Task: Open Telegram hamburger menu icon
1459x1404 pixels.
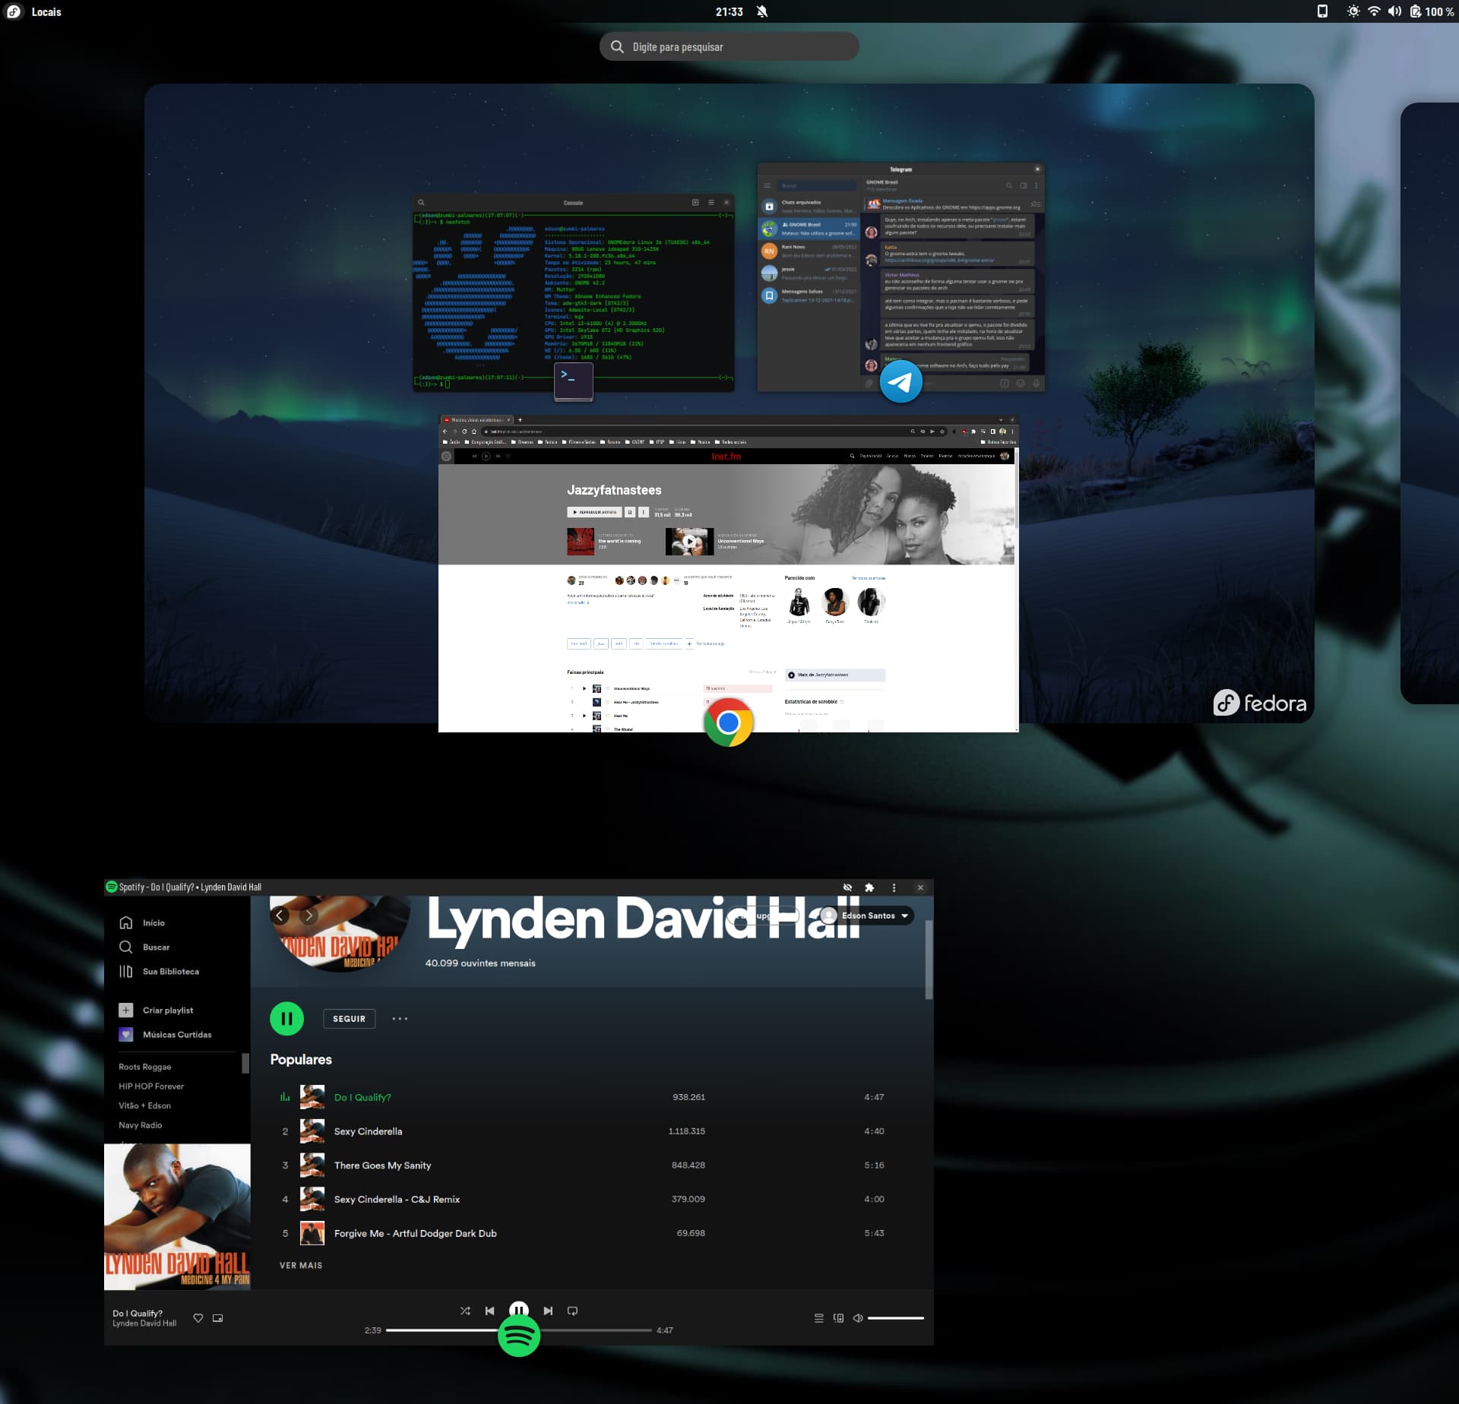Action: [x=767, y=185]
